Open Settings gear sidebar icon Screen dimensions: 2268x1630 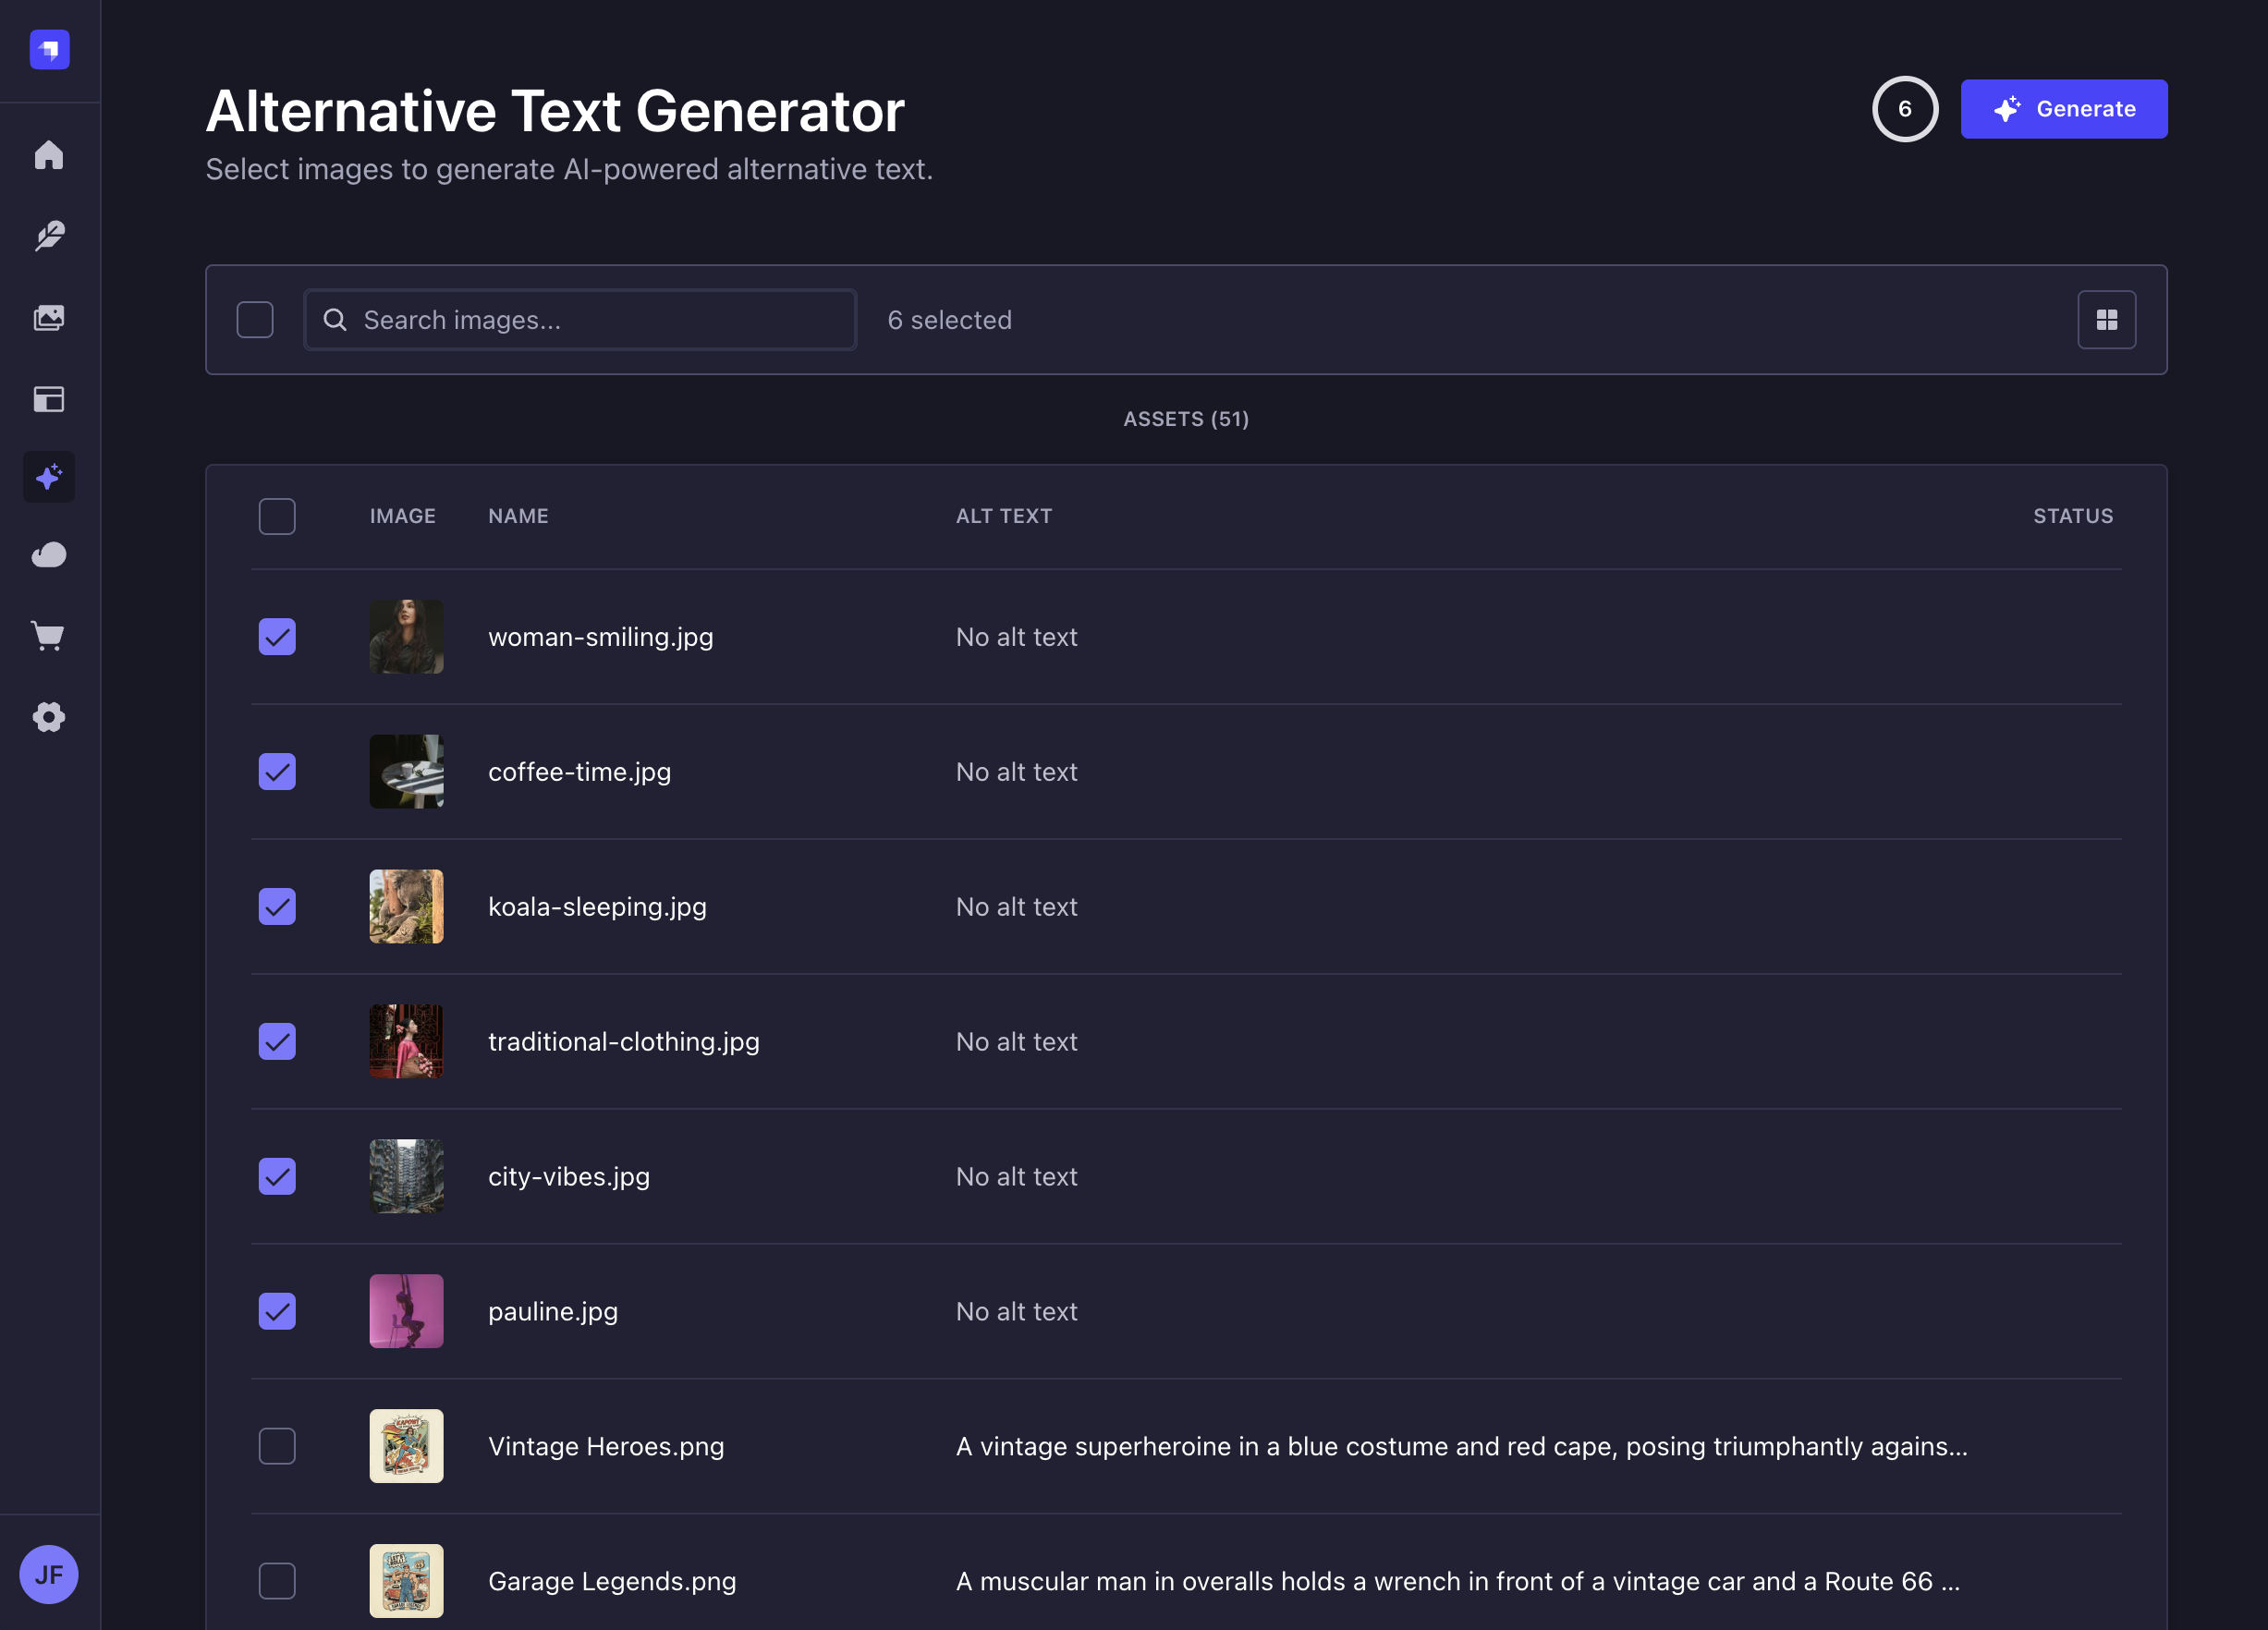(x=49, y=717)
